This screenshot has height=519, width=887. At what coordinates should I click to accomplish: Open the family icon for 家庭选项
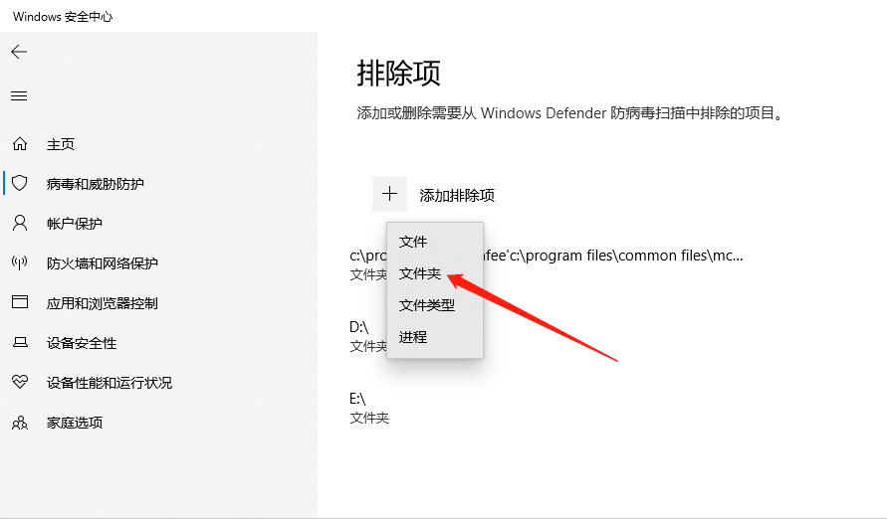(x=20, y=423)
